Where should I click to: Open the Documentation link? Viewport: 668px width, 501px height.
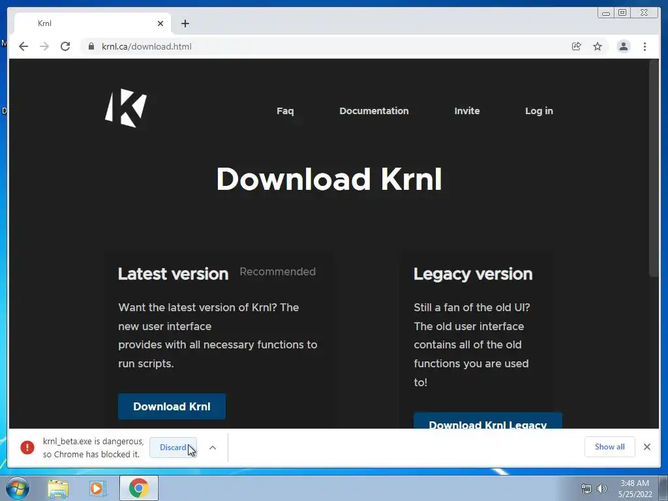374,111
